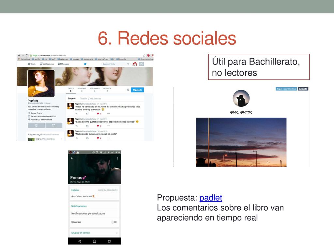
Task: Click the gear icon beside Siguiendo
Action: pos(128,90)
